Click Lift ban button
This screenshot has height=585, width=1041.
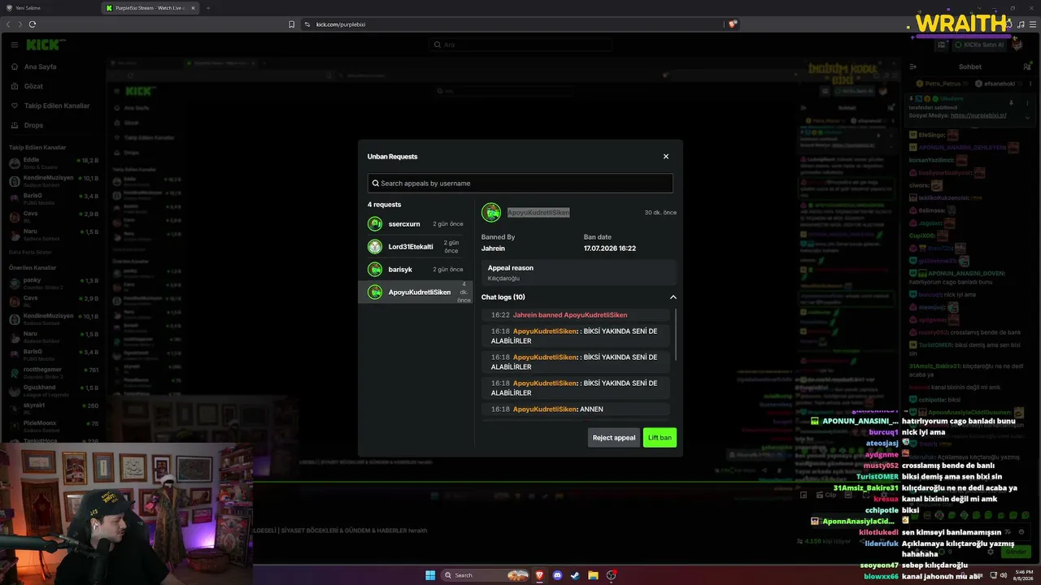660,438
